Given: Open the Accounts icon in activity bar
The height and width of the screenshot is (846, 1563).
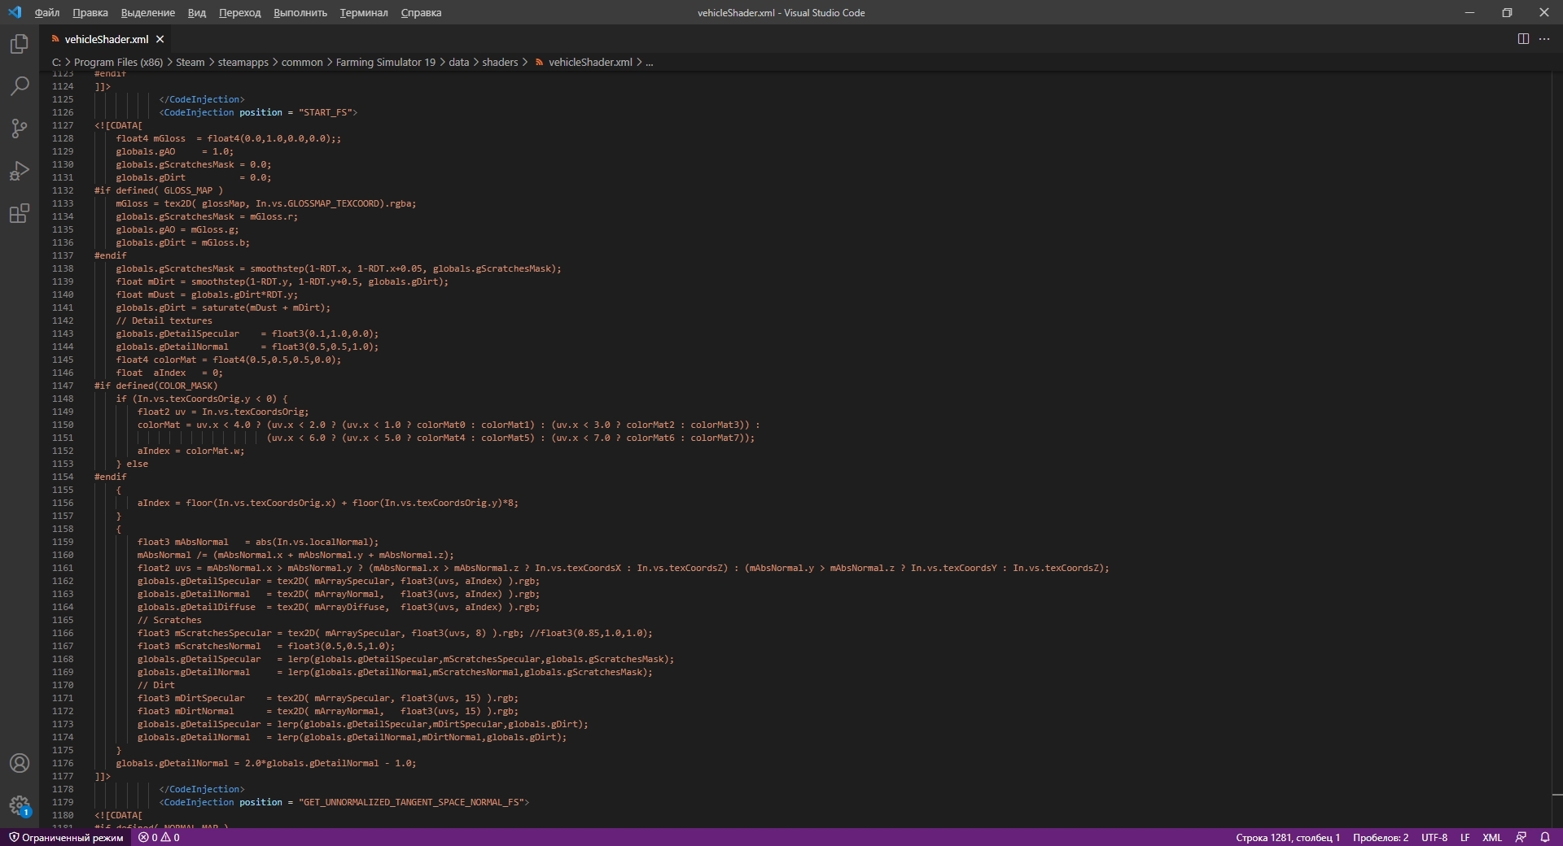Looking at the screenshot, I should (x=20, y=763).
